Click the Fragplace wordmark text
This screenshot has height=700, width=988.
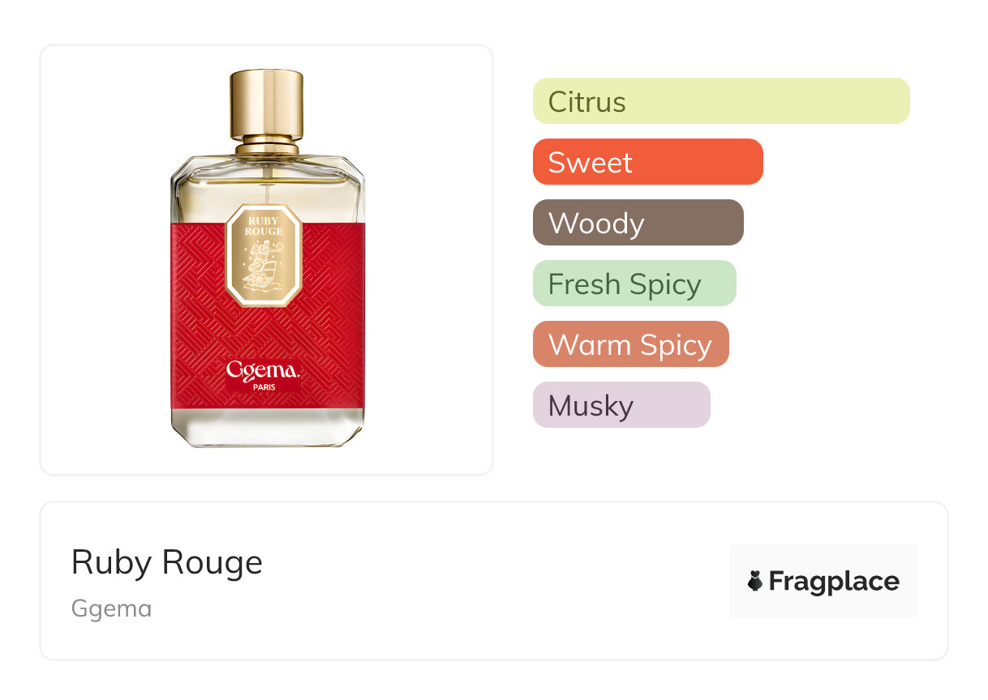834,582
